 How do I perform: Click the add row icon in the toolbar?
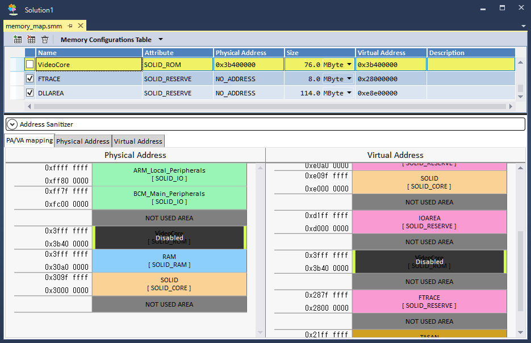tap(18, 40)
